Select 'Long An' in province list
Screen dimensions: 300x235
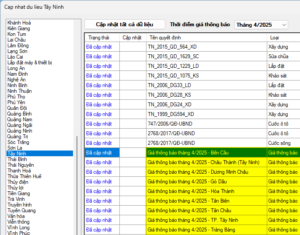click(x=40, y=68)
